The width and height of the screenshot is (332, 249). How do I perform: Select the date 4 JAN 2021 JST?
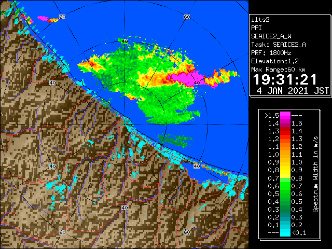(x=293, y=91)
